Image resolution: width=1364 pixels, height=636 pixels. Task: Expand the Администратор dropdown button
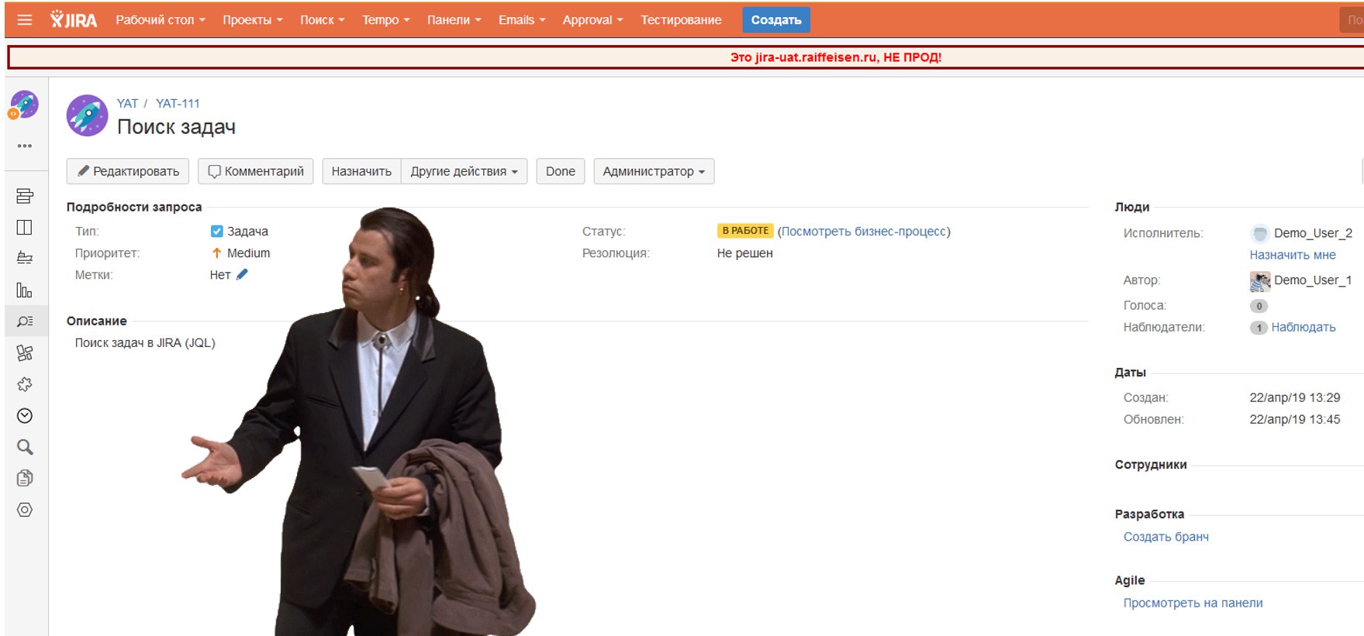tap(654, 171)
